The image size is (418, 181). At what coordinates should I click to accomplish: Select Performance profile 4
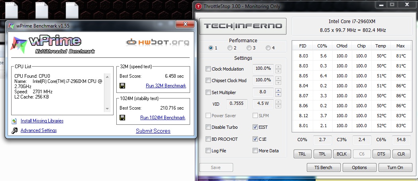[x=268, y=48]
